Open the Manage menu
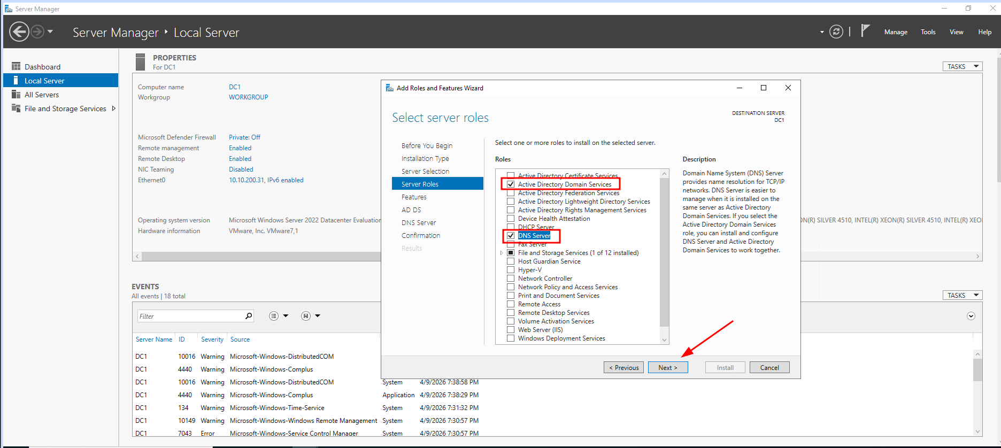This screenshot has height=448, width=1001. (895, 32)
